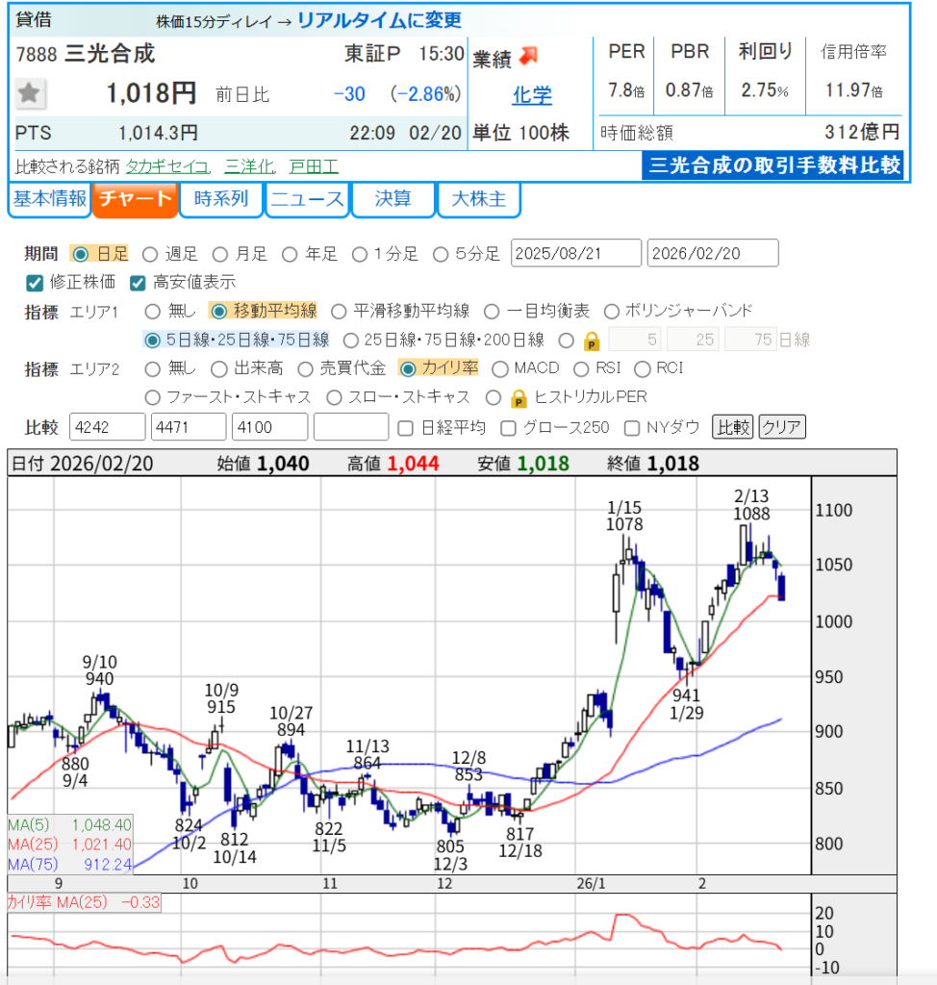This screenshot has width=937, height=985.
Task: Click the padlock icon beside custom day inputs
Action: 593,340
